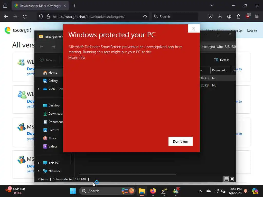This screenshot has width=263, height=197.
Task: Expand the This PC node
Action: [39, 163]
